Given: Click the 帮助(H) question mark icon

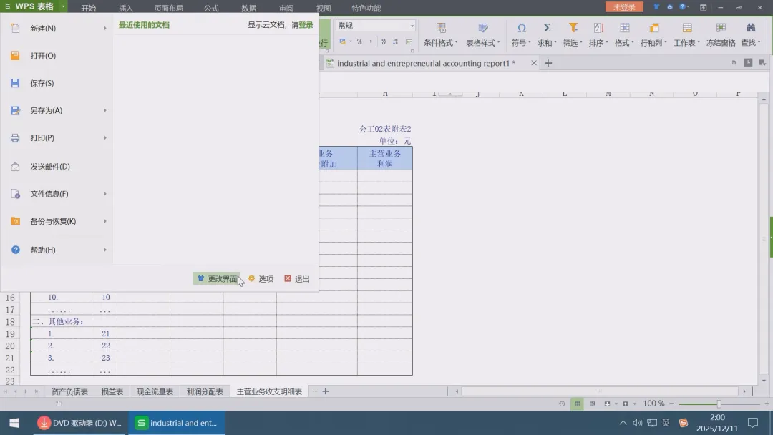Looking at the screenshot, I should [x=15, y=250].
